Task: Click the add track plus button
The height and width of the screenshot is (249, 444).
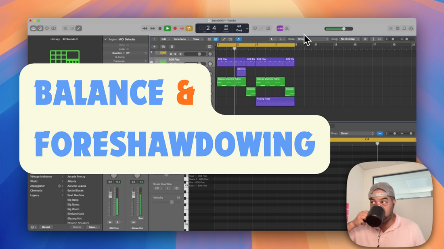Action: click(x=154, y=47)
